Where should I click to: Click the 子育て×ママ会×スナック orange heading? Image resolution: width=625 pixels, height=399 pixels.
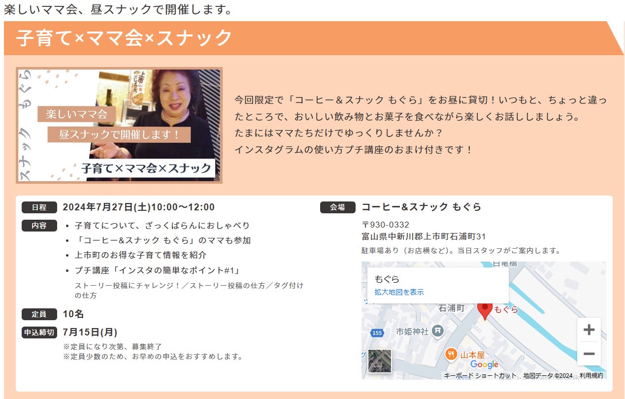click(124, 38)
